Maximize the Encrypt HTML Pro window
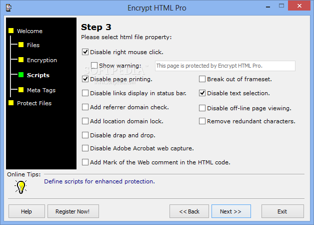Image resolution: width=314 pixels, height=225 pixels. [x=281, y=6]
